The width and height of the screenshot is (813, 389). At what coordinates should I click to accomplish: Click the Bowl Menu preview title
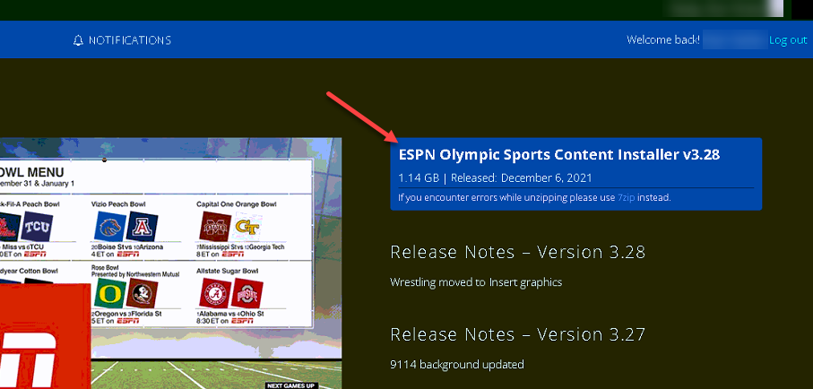pos(36,170)
